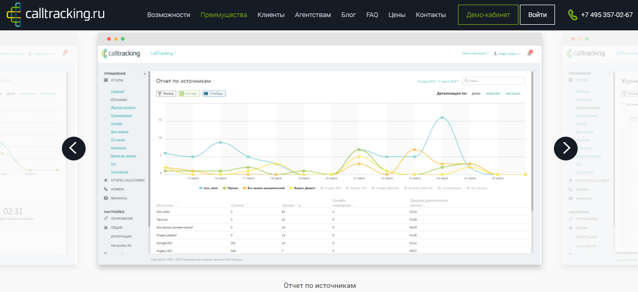The width and height of the screenshot is (638, 292).
Task: Click the green phone handset icon
Action: [x=572, y=15]
